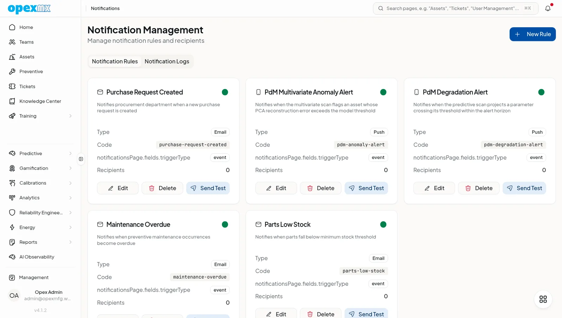Click the sidebar collapse icon
This screenshot has height=318, width=562.
click(x=81, y=159)
